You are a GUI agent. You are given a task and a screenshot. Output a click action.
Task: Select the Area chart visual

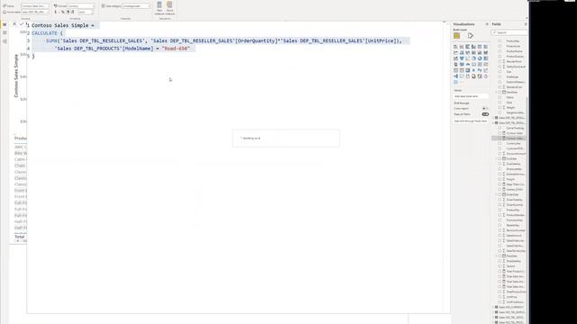pos(462,52)
